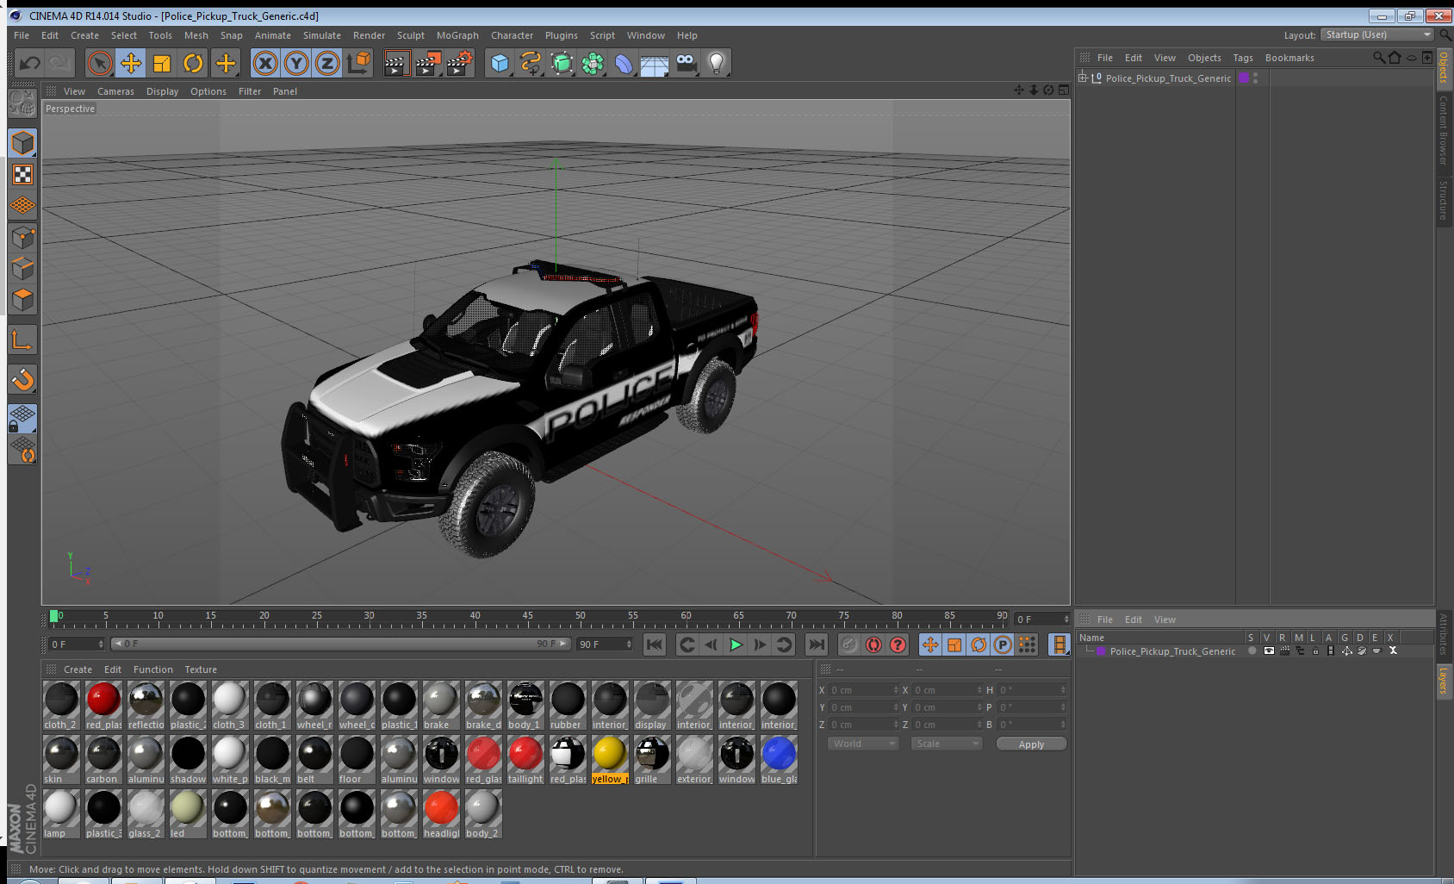
Task: Toggle parameter keyframe recording
Action: [1003, 644]
